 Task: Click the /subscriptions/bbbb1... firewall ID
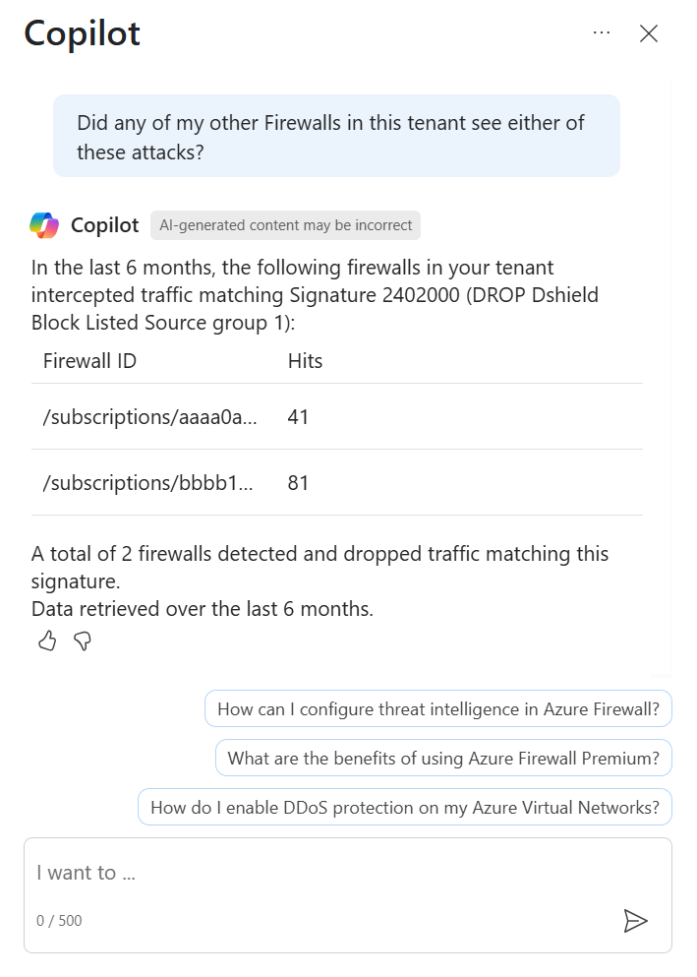point(148,483)
